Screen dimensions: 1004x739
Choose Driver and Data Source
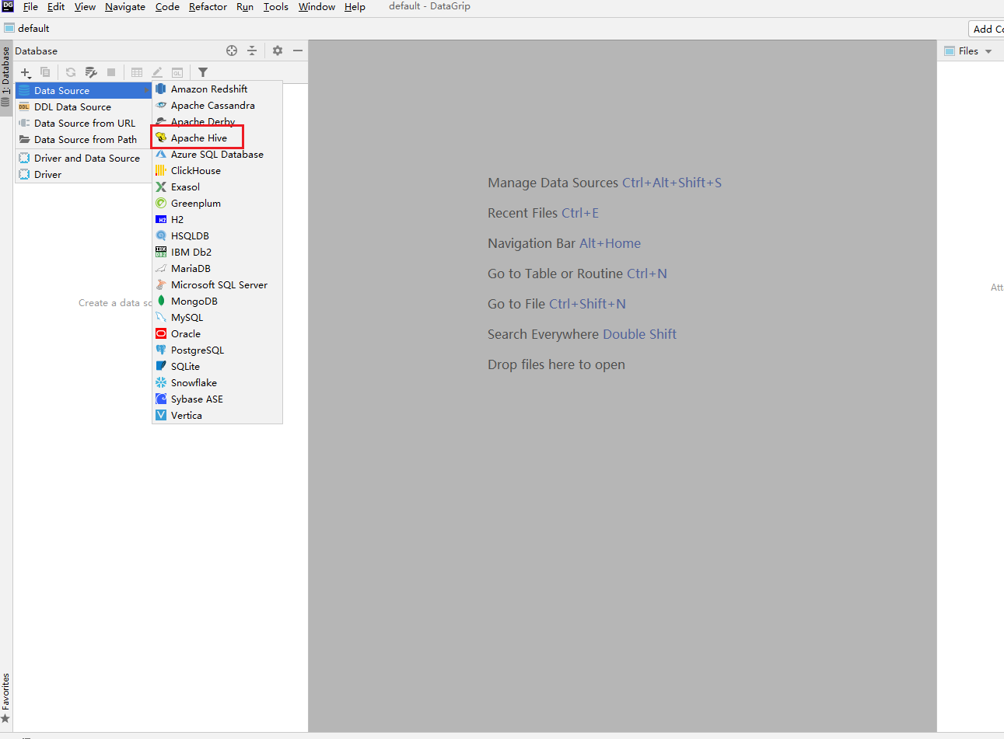coord(83,158)
